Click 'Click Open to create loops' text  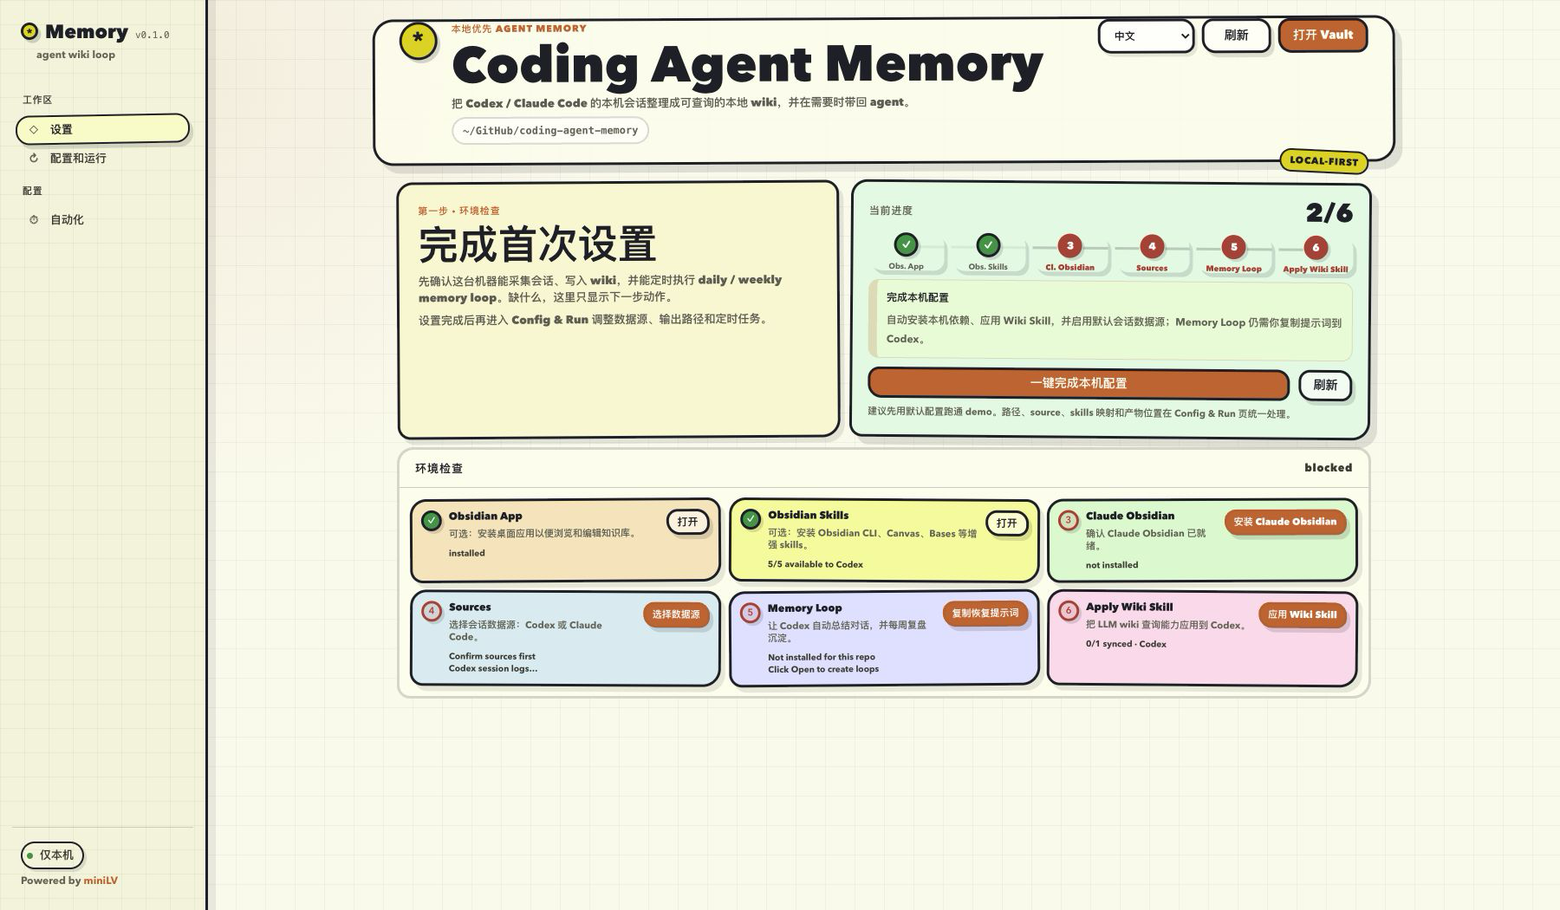click(x=822, y=669)
